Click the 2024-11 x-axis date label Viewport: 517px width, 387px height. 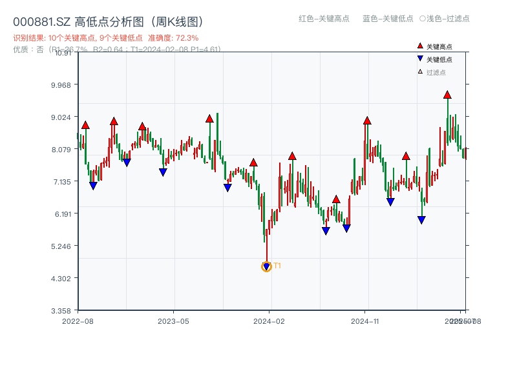coord(365,321)
